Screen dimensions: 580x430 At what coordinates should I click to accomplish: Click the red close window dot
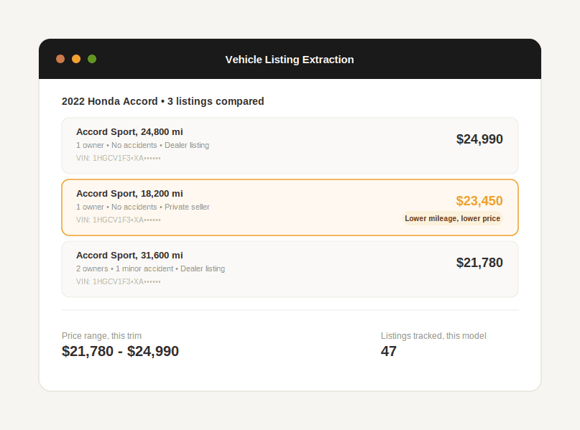coord(60,59)
